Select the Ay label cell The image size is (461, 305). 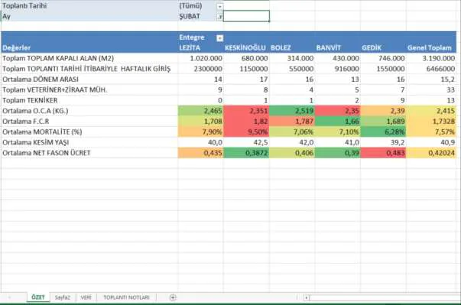click(89, 16)
